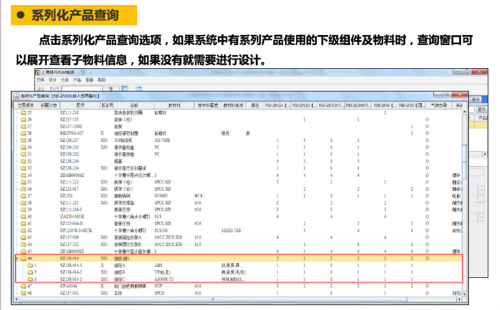This screenshot has height=310, width=500.
Task: Click the RB-2NSX column header
Action: [x=304, y=105]
